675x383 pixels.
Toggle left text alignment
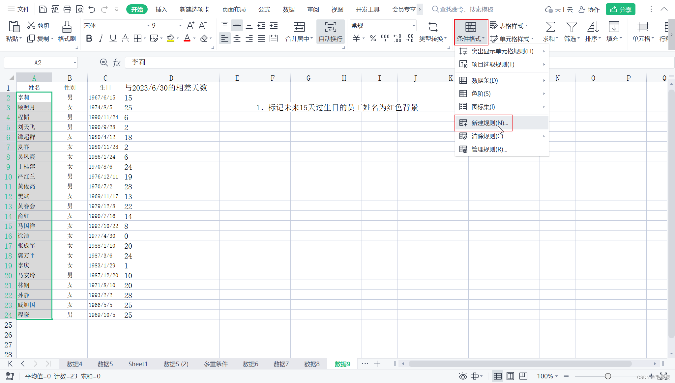224,39
